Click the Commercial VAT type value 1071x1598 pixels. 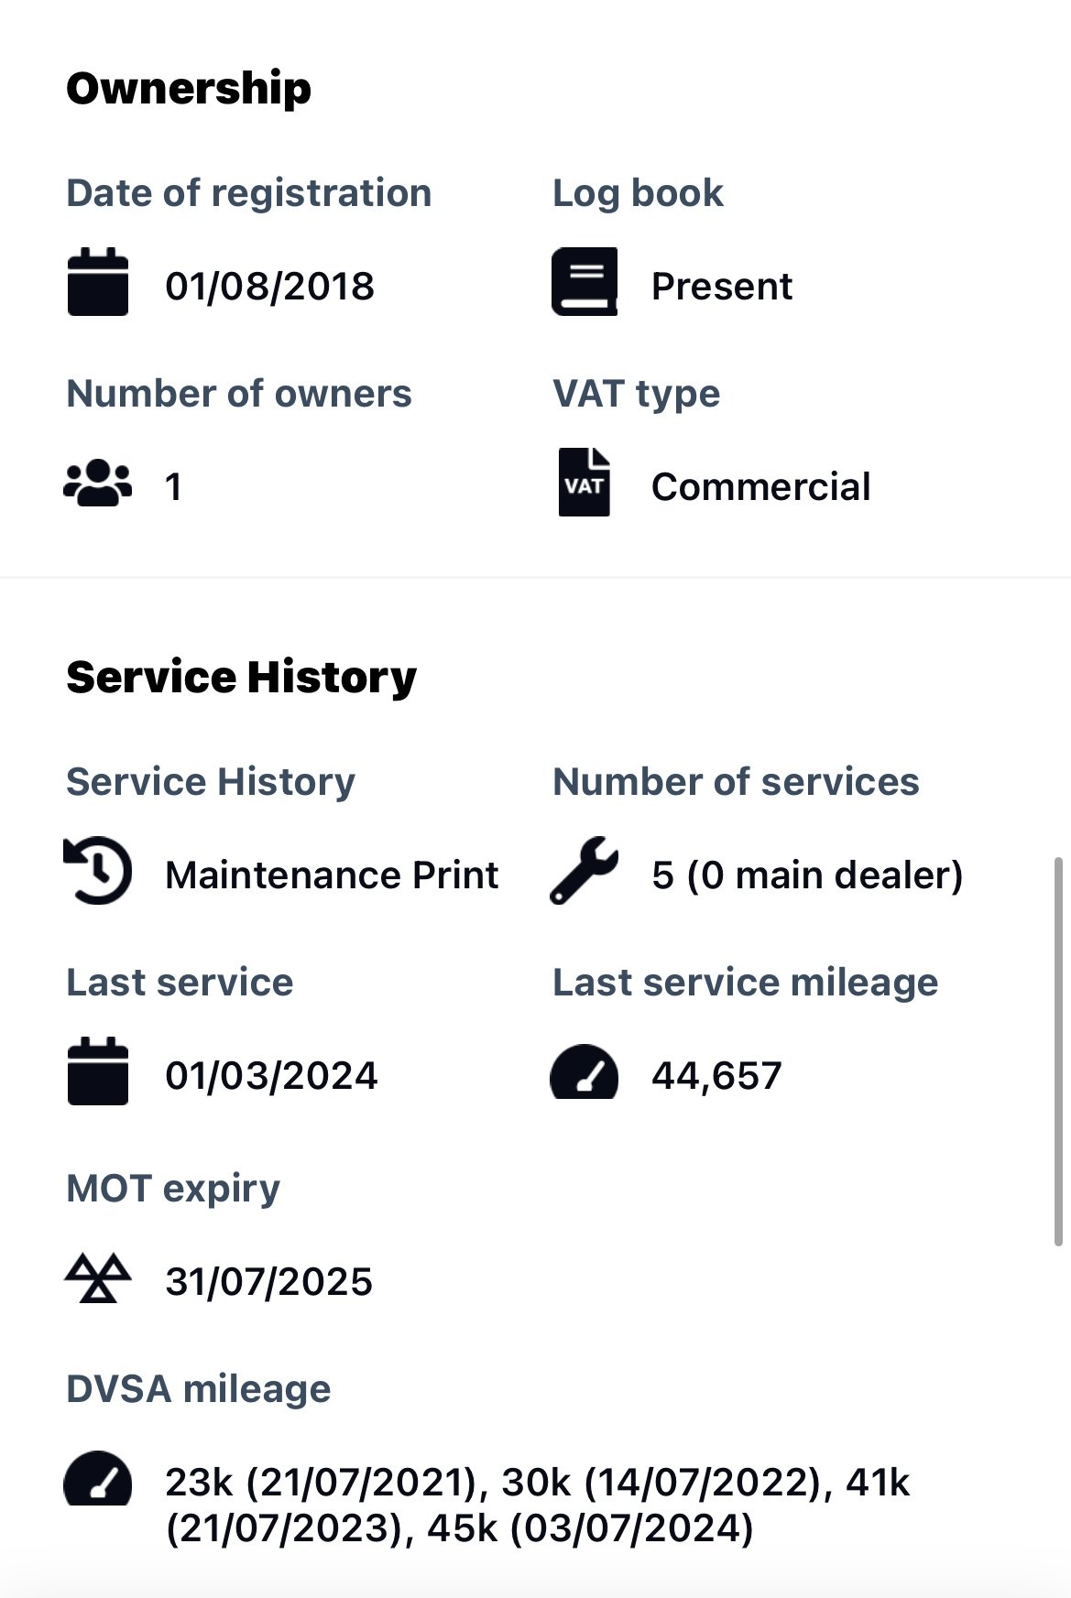[761, 486]
